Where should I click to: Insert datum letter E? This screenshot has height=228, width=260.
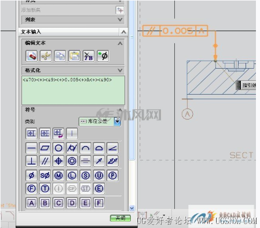(x=86, y=203)
